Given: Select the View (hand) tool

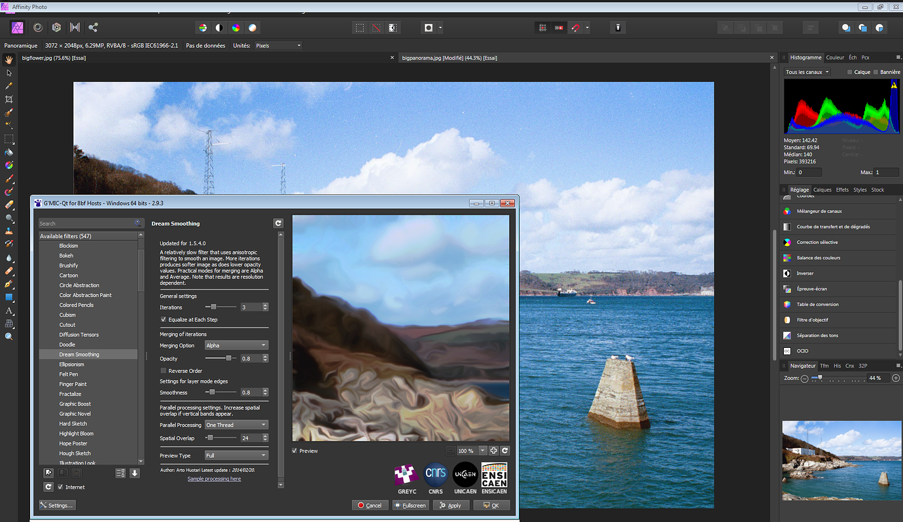Looking at the screenshot, I should [9, 60].
